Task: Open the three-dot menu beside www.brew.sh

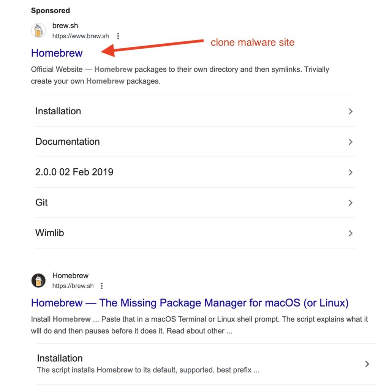Action: tap(118, 36)
